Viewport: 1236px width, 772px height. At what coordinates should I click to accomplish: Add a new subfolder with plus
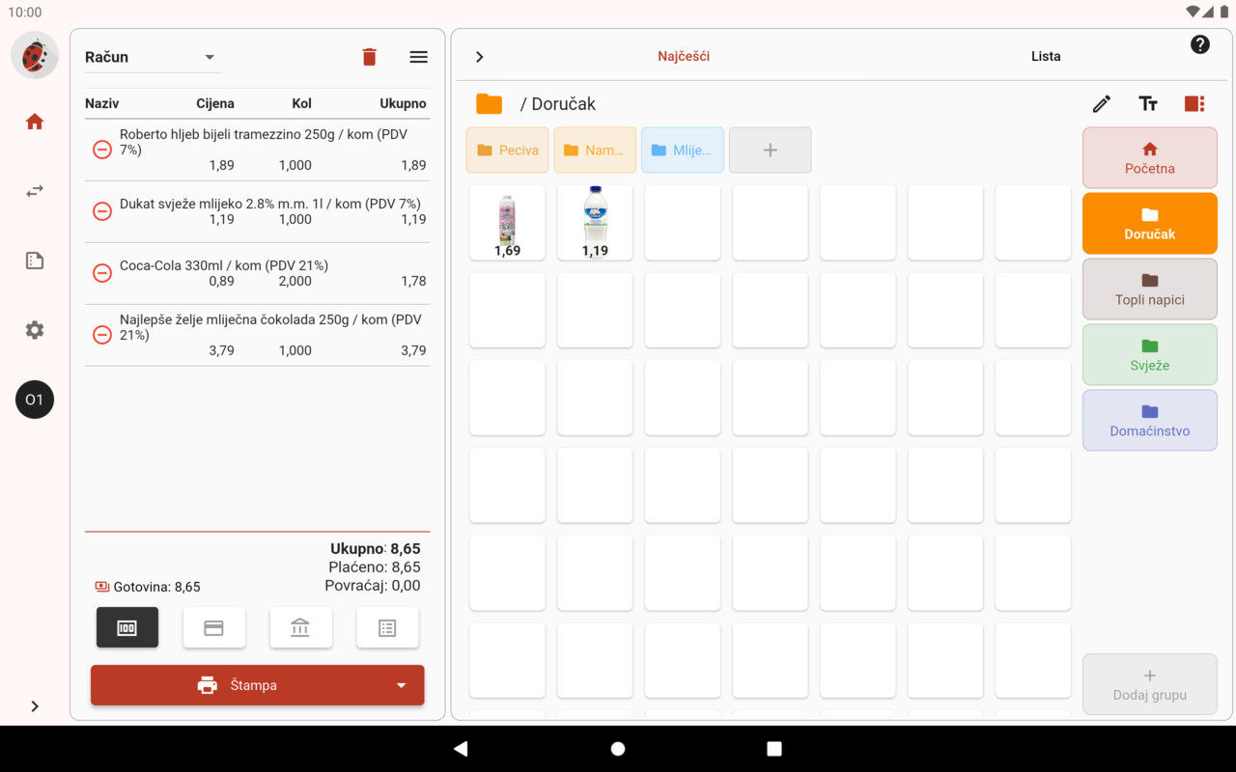point(771,151)
